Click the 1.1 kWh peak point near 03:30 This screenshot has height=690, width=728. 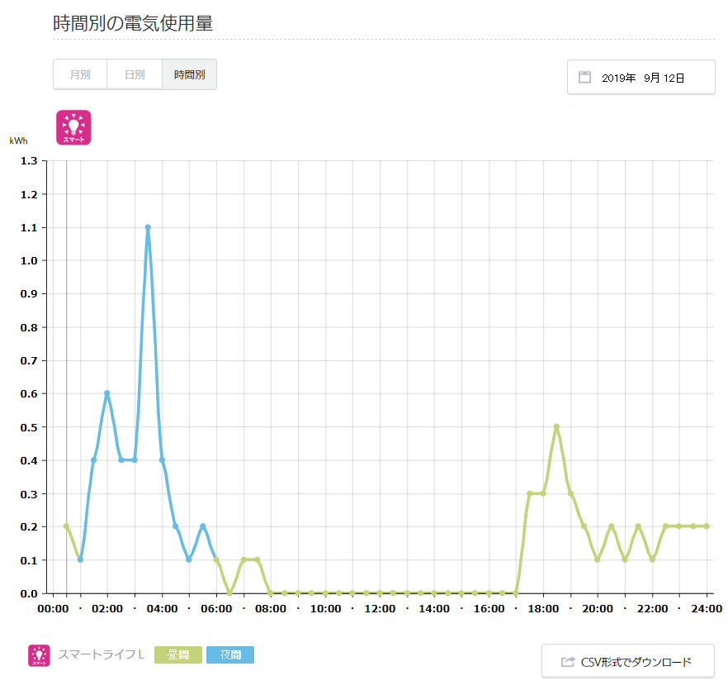click(148, 227)
